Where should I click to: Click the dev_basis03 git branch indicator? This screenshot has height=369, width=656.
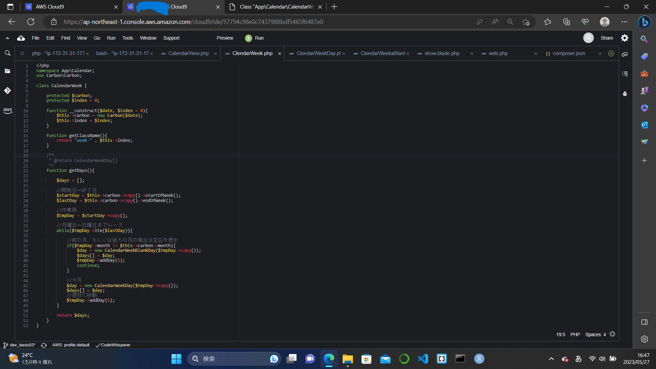coord(20,345)
